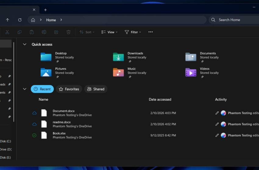This screenshot has height=170, width=259.
Task: Open the Desktop folder icon
Action: click(x=46, y=57)
